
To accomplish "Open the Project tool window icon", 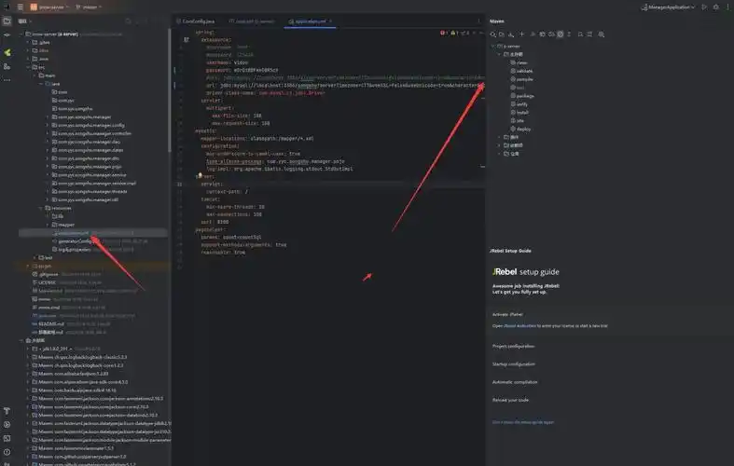I will 7,20.
